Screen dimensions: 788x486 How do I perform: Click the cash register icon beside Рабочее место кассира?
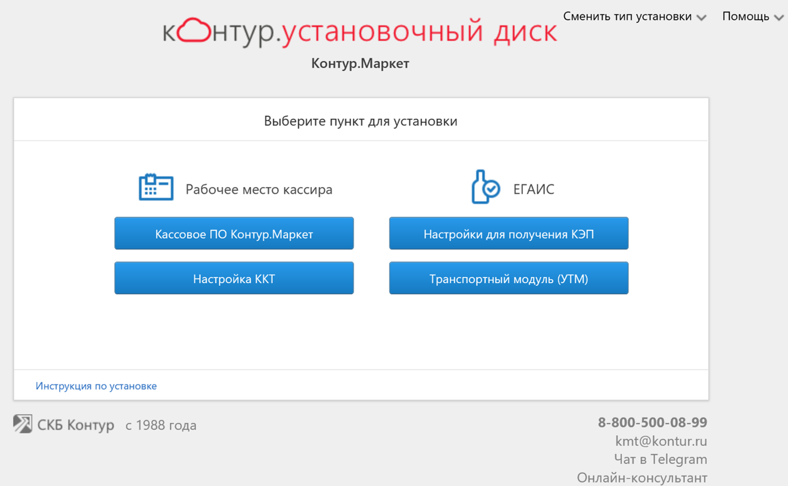pyautogui.click(x=156, y=187)
